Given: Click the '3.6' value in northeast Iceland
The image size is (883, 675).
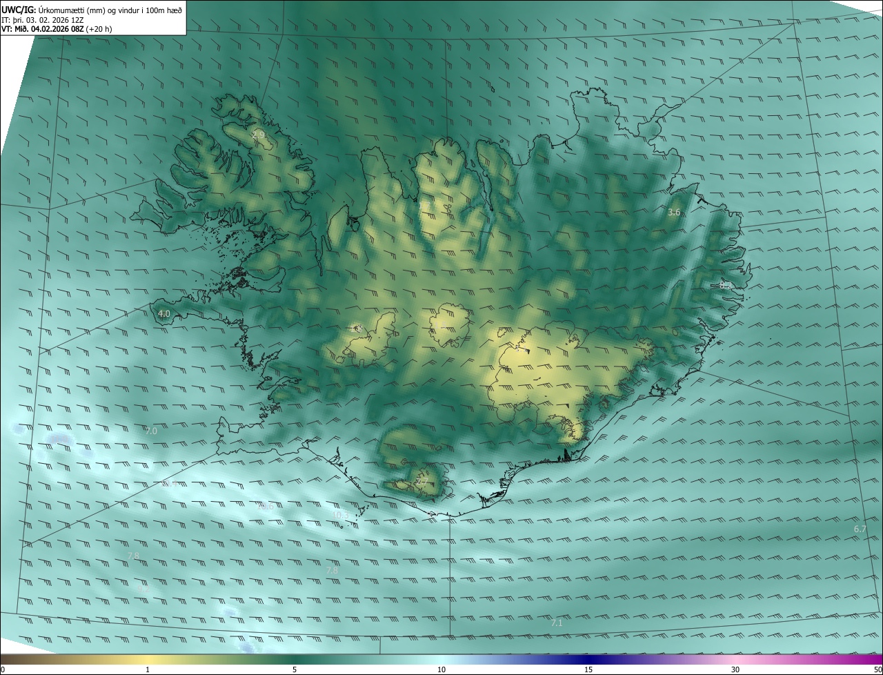Looking at the screenshot, I should [674, 213].
